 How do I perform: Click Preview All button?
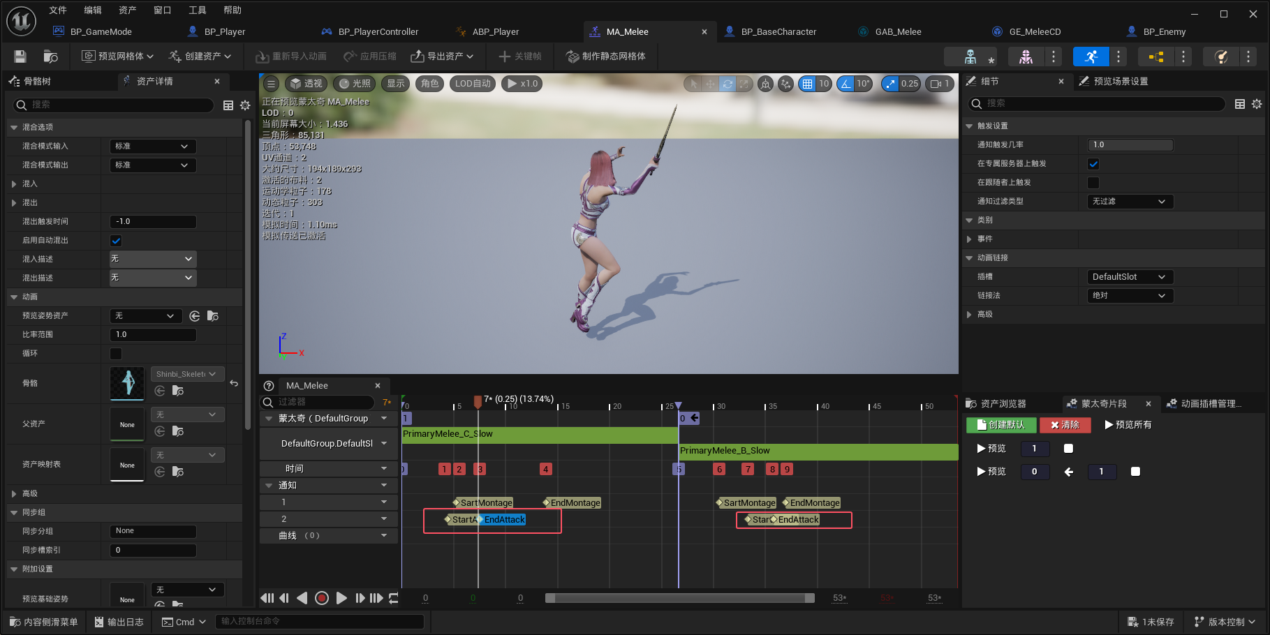coord(1128,425)
